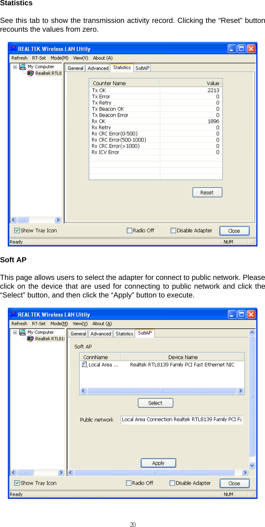Select the Rx OK counter row
Viewport: 265px width, 527px height.
(155, 121)
